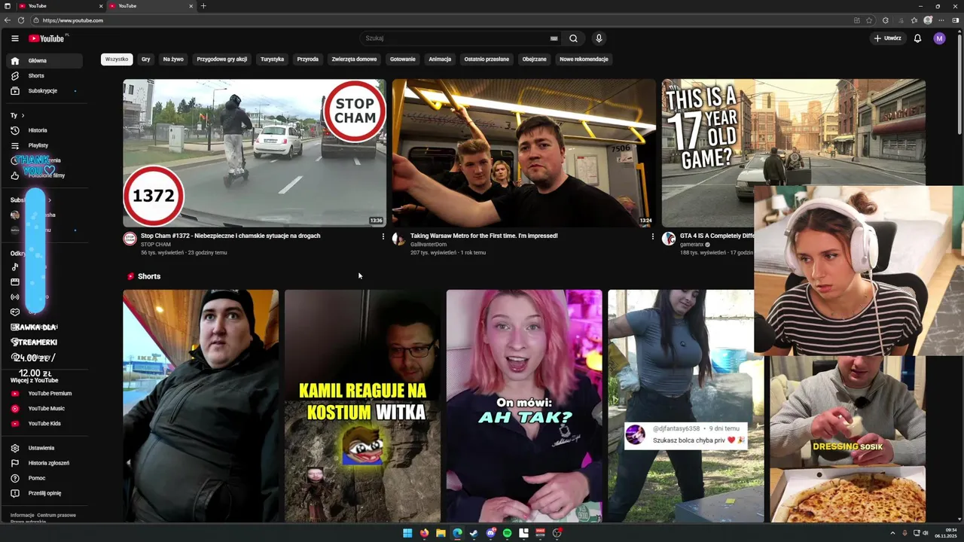The height and width of the screenshot is (542, 964).
Task: Click the search magnifier button
Action: pos(574,38)
